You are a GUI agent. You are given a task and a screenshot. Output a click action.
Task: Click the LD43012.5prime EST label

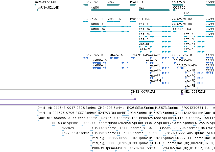155,123
